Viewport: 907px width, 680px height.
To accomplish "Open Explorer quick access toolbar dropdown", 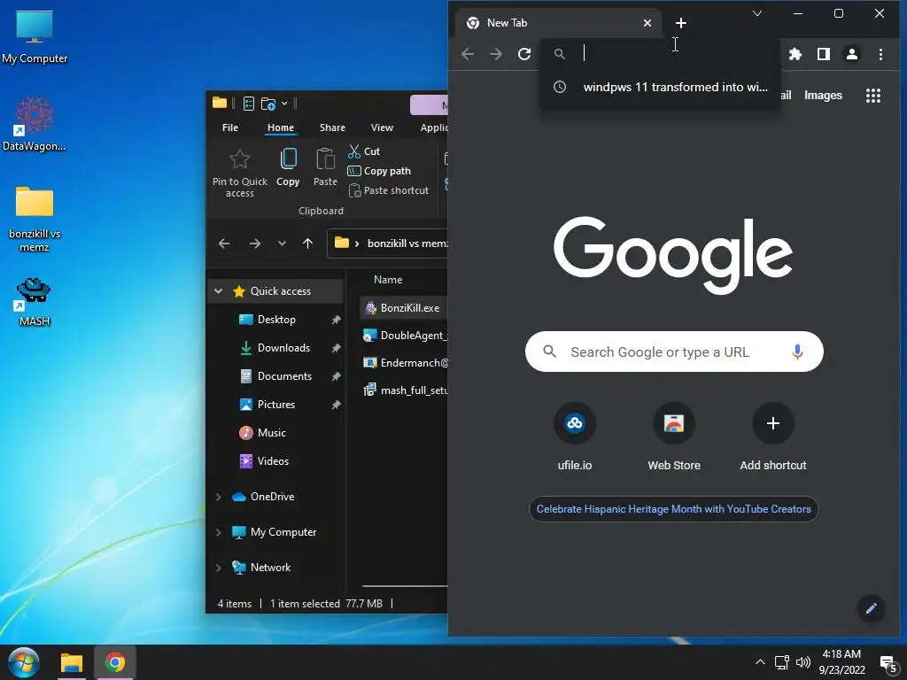I will 284,104.
